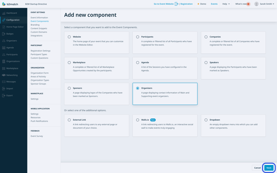This screenshot has height=173, width=277.
Task: Select the Website radio button
Action: (69, 37)
